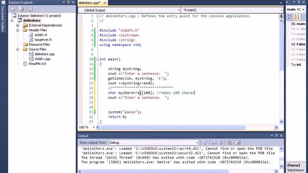This screenshot has height=173, width=308.
Task: Click the targetver.h header file icon
Action: (x=31, y=39)
